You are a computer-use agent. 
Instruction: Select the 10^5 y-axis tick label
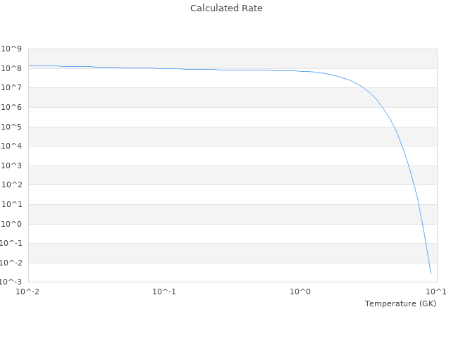(x=11, y=127)
